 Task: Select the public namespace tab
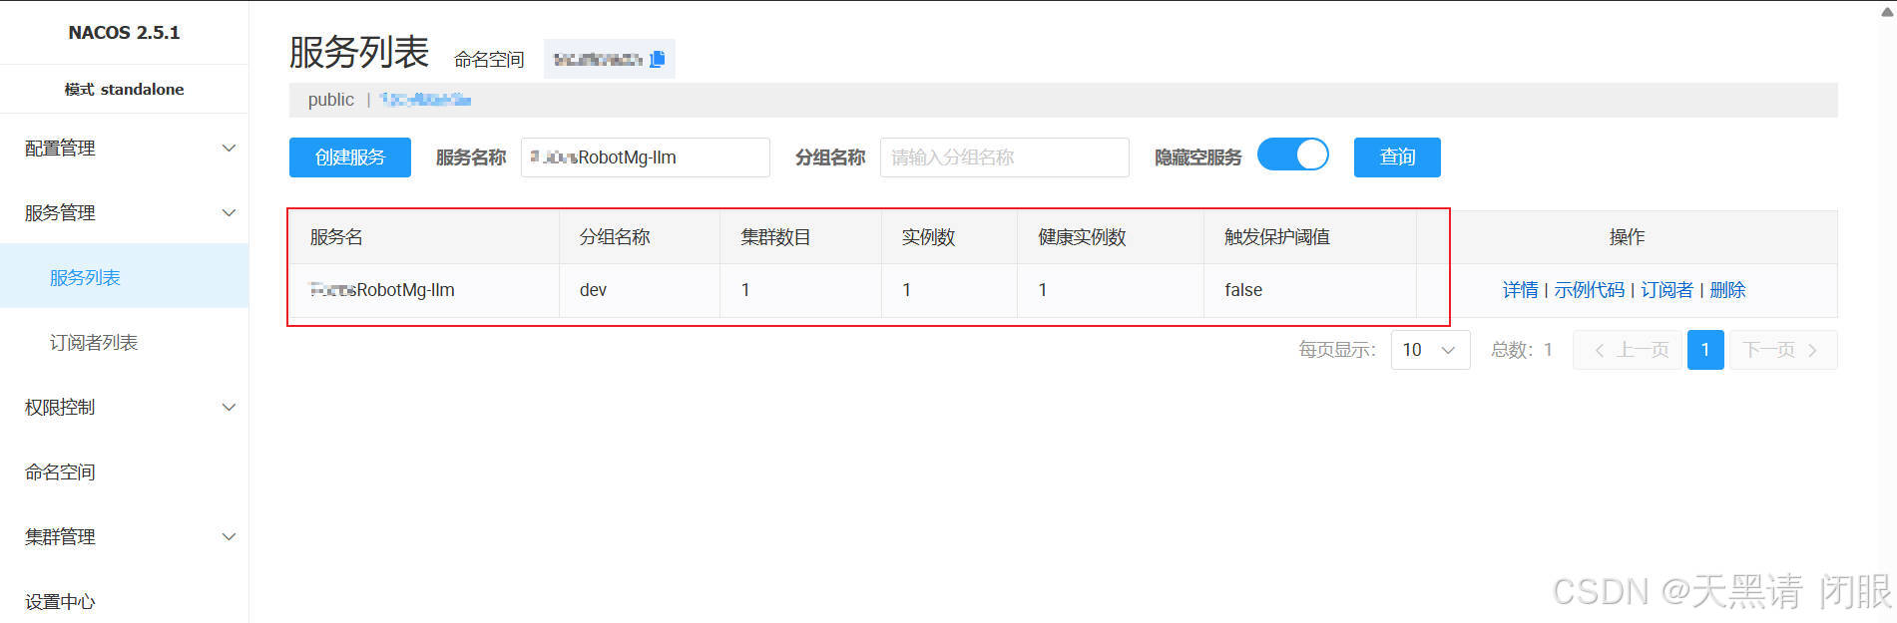(330, 100)
